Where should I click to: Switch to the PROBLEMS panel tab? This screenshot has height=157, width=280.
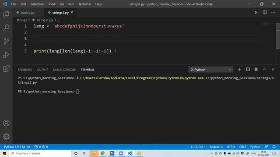[x=25, y=70]
